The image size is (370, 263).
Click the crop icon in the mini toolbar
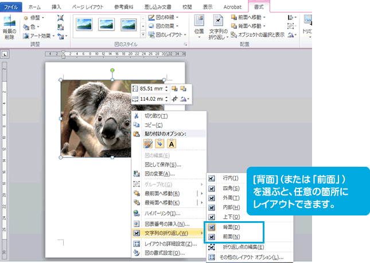coord(174,99)
